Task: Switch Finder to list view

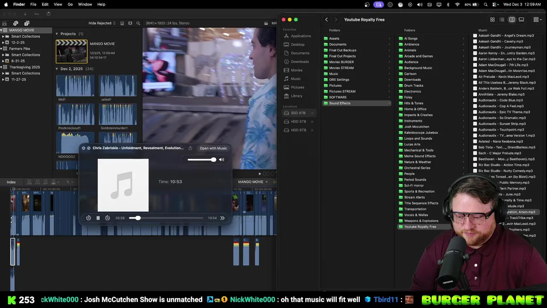Action: (502, 20)
